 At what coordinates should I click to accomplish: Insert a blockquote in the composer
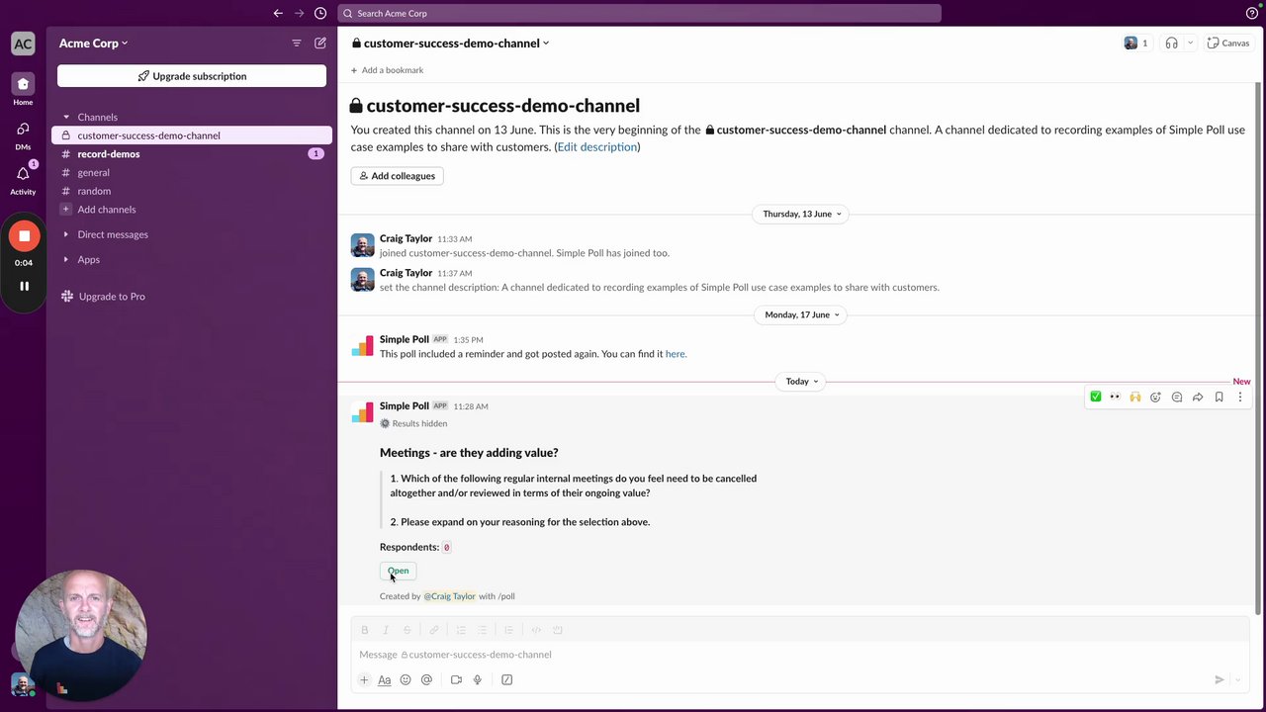point(508,630)
